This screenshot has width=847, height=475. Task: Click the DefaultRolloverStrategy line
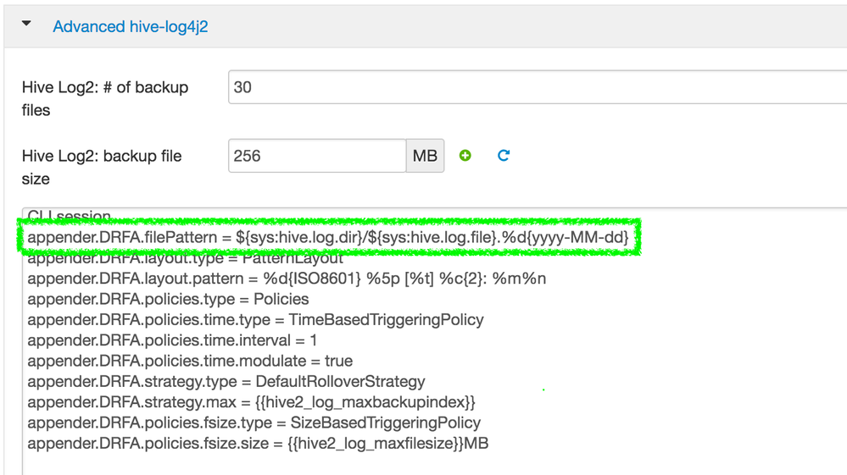pos(226,381)
